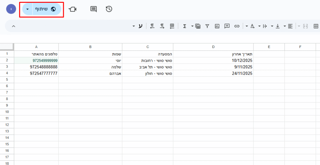Add a comment using the toolbar icon
320x165 pixels.
tap(227, 26)
